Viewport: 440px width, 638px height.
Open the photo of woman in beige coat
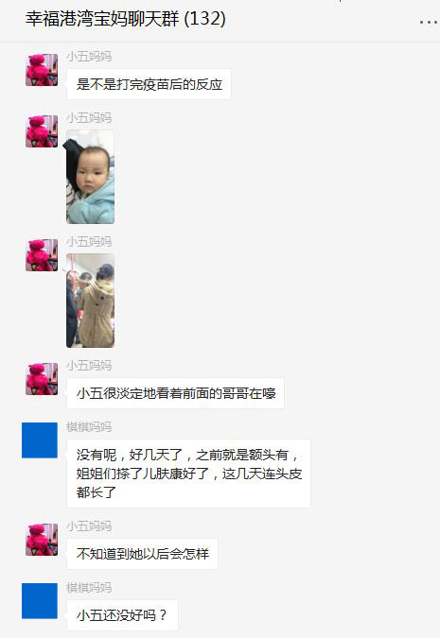click(91, 301)
